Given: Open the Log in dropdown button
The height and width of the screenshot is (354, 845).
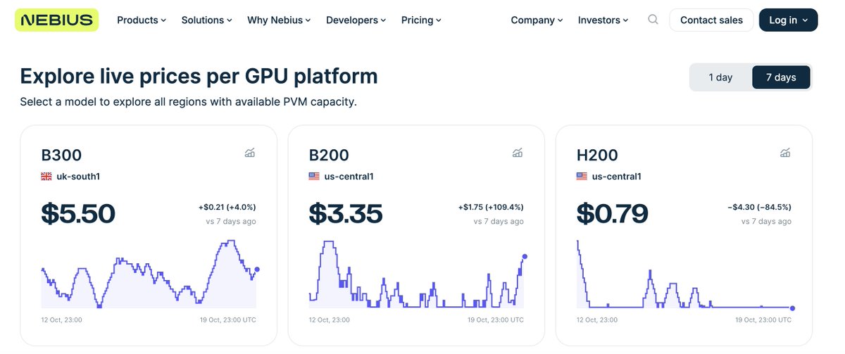Looking at the screenshot, I should (789, 20).
